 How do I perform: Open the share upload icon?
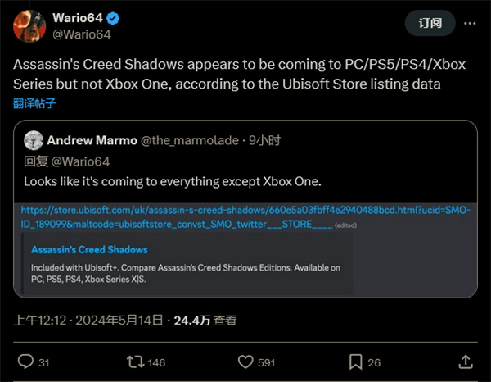click(466, 362)
